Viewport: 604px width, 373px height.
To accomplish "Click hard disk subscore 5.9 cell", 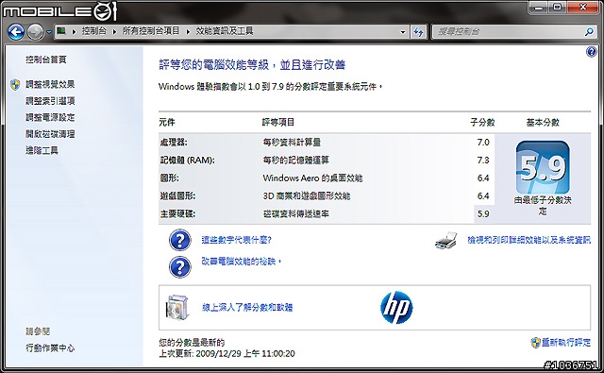I will pyautogui.click(x=483, y=213).
